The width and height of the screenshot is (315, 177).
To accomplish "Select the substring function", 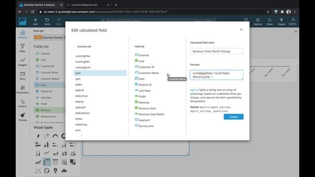I will pyautogui.click(x=81, y=124).
